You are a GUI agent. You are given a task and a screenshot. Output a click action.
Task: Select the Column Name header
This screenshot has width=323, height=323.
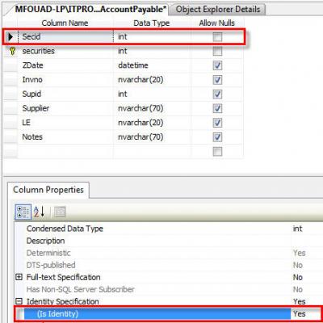point(65,23)
